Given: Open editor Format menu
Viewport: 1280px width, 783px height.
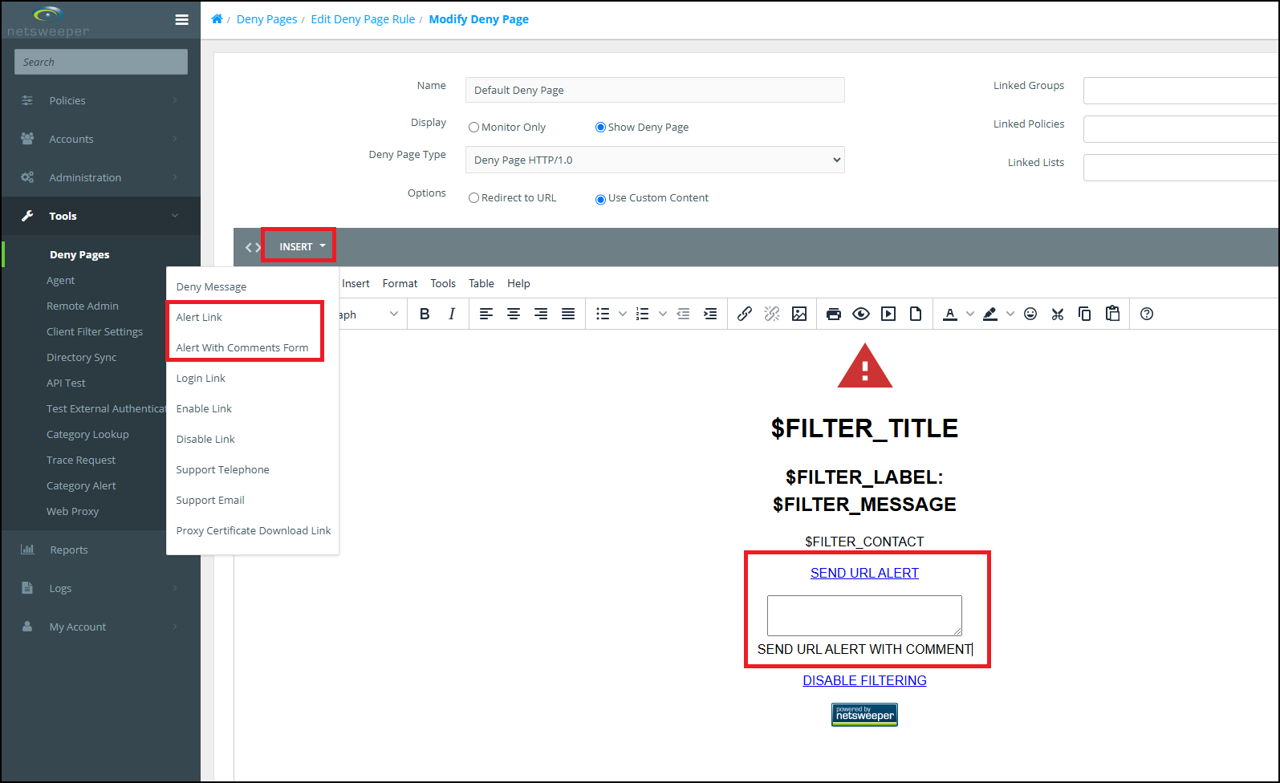Looking at the screenshot, I should tap(400, 283).
